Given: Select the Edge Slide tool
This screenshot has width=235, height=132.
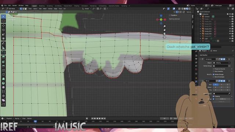Looking at the screenshot, I should [3, 92].
